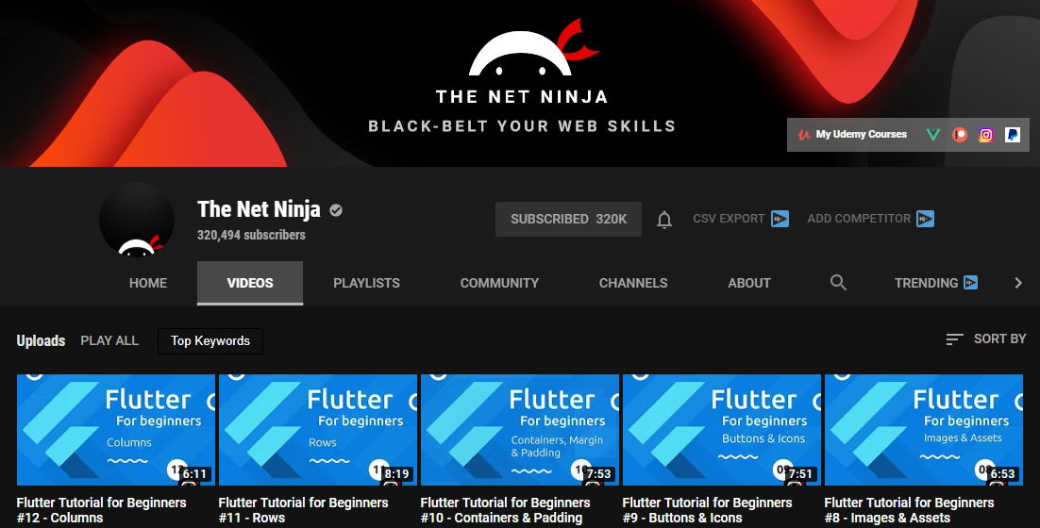
Task: Click title Flutter Tutorial #11 - Rows
Action: click(303, 510)
